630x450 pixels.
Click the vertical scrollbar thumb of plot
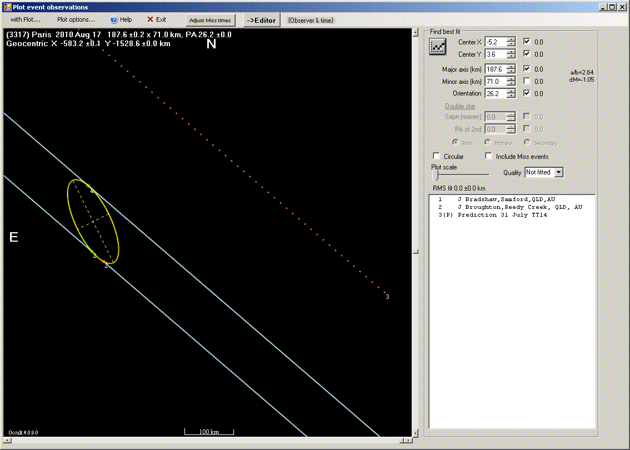[x=416, y=252]
